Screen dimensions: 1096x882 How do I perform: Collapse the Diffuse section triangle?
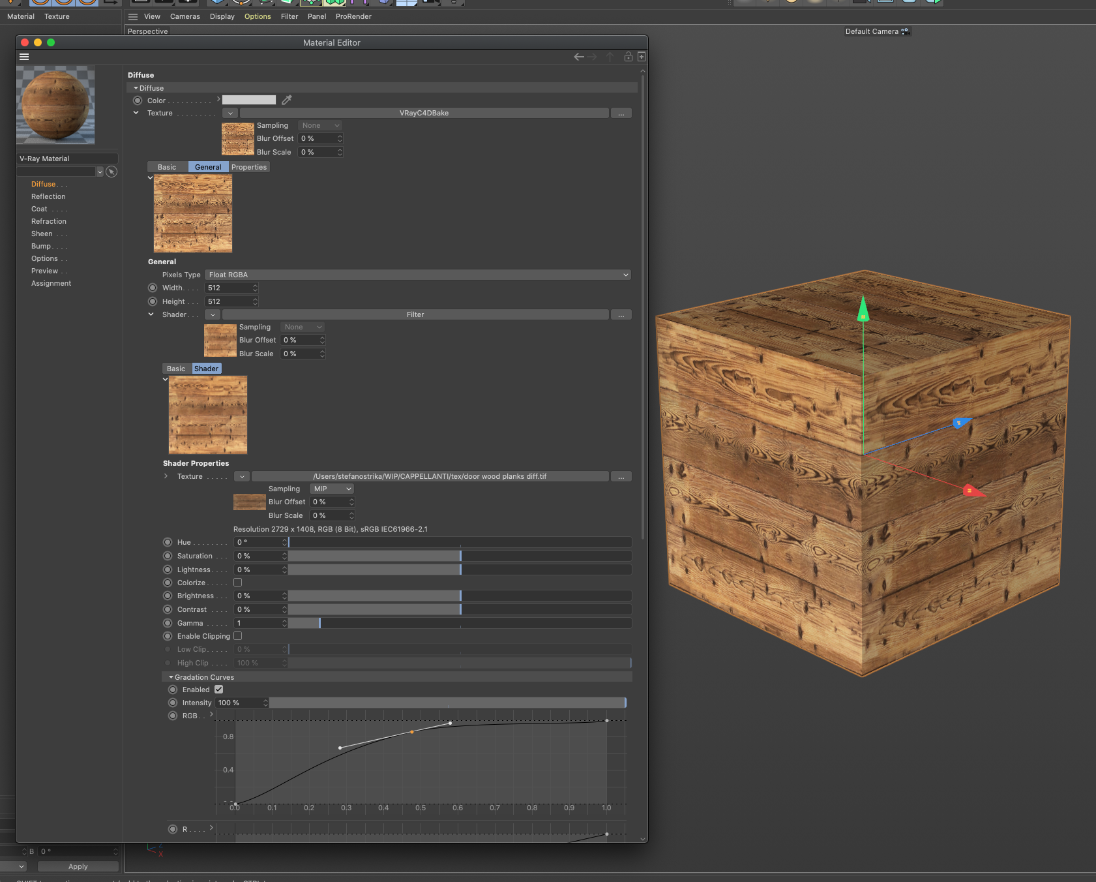pos(136,88)
